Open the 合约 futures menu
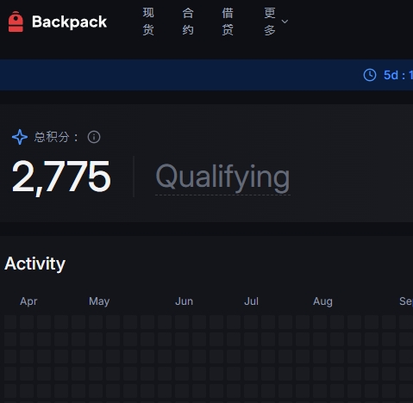The image size is (413, 403). point(188,22)
